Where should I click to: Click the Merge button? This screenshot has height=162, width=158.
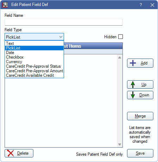click(x=140, y=116)
